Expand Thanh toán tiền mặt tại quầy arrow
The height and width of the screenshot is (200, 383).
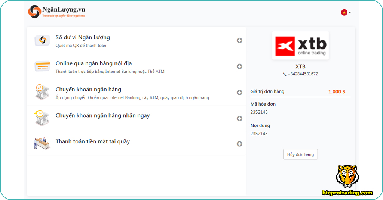click(x=239, y=144)
